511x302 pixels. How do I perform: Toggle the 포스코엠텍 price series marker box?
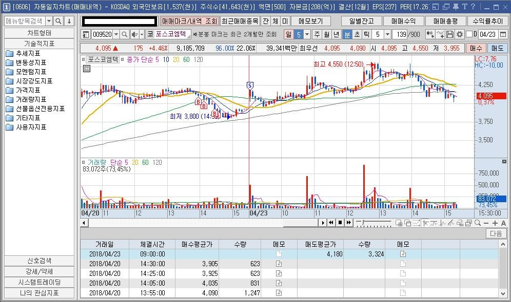(84, 59)
